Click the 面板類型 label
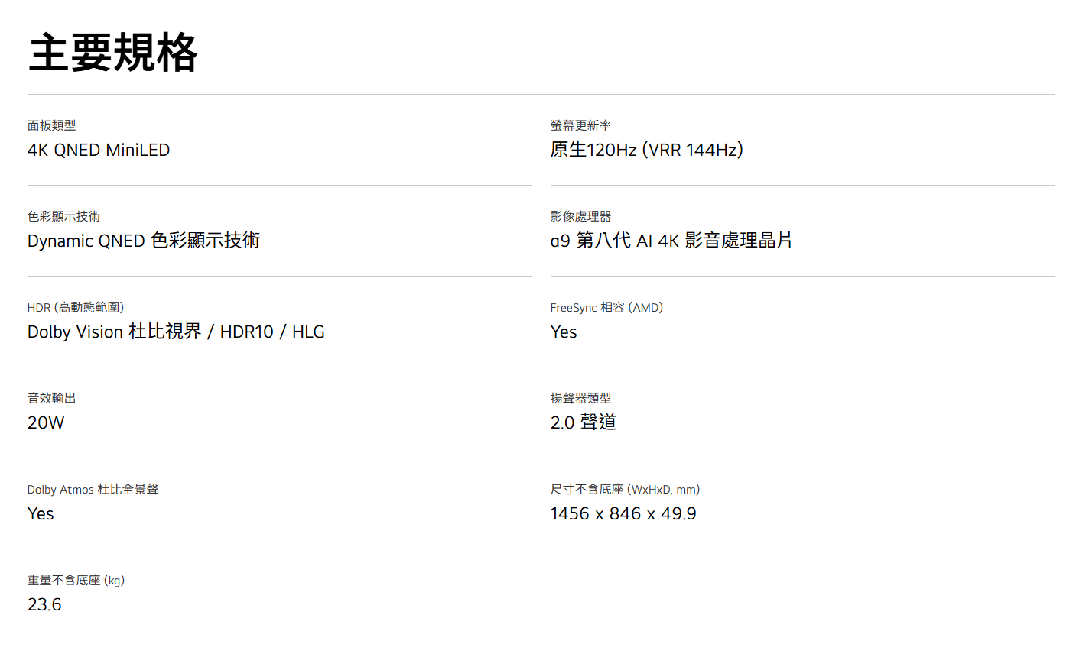Viewport: 1076px width, 670px height. pyautogui.click(x=51, y=125)
